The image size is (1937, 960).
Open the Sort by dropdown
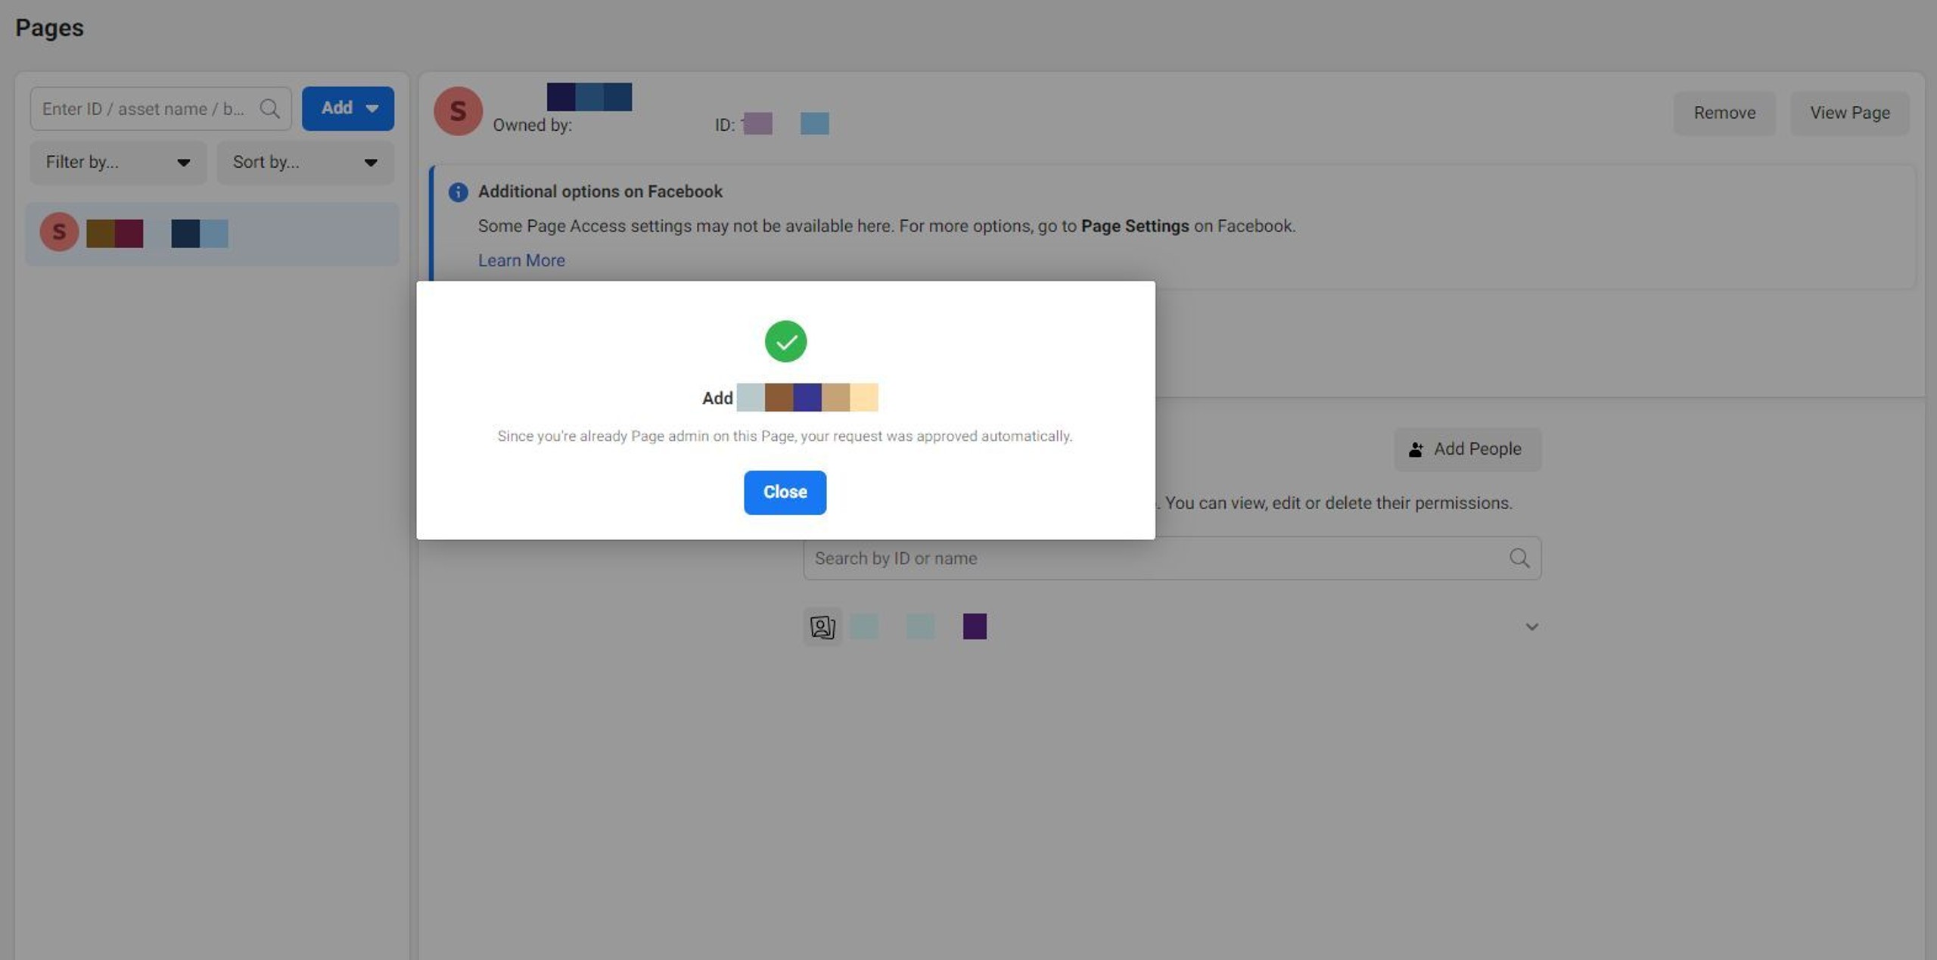(305, 163)
